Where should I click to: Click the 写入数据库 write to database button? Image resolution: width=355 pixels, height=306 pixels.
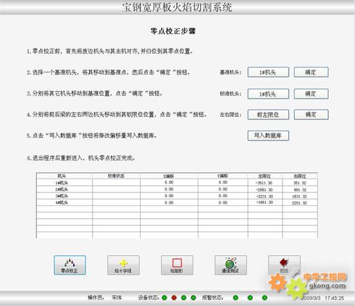point(268,136)
